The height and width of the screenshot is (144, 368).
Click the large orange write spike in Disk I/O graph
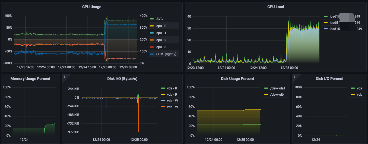139,119
